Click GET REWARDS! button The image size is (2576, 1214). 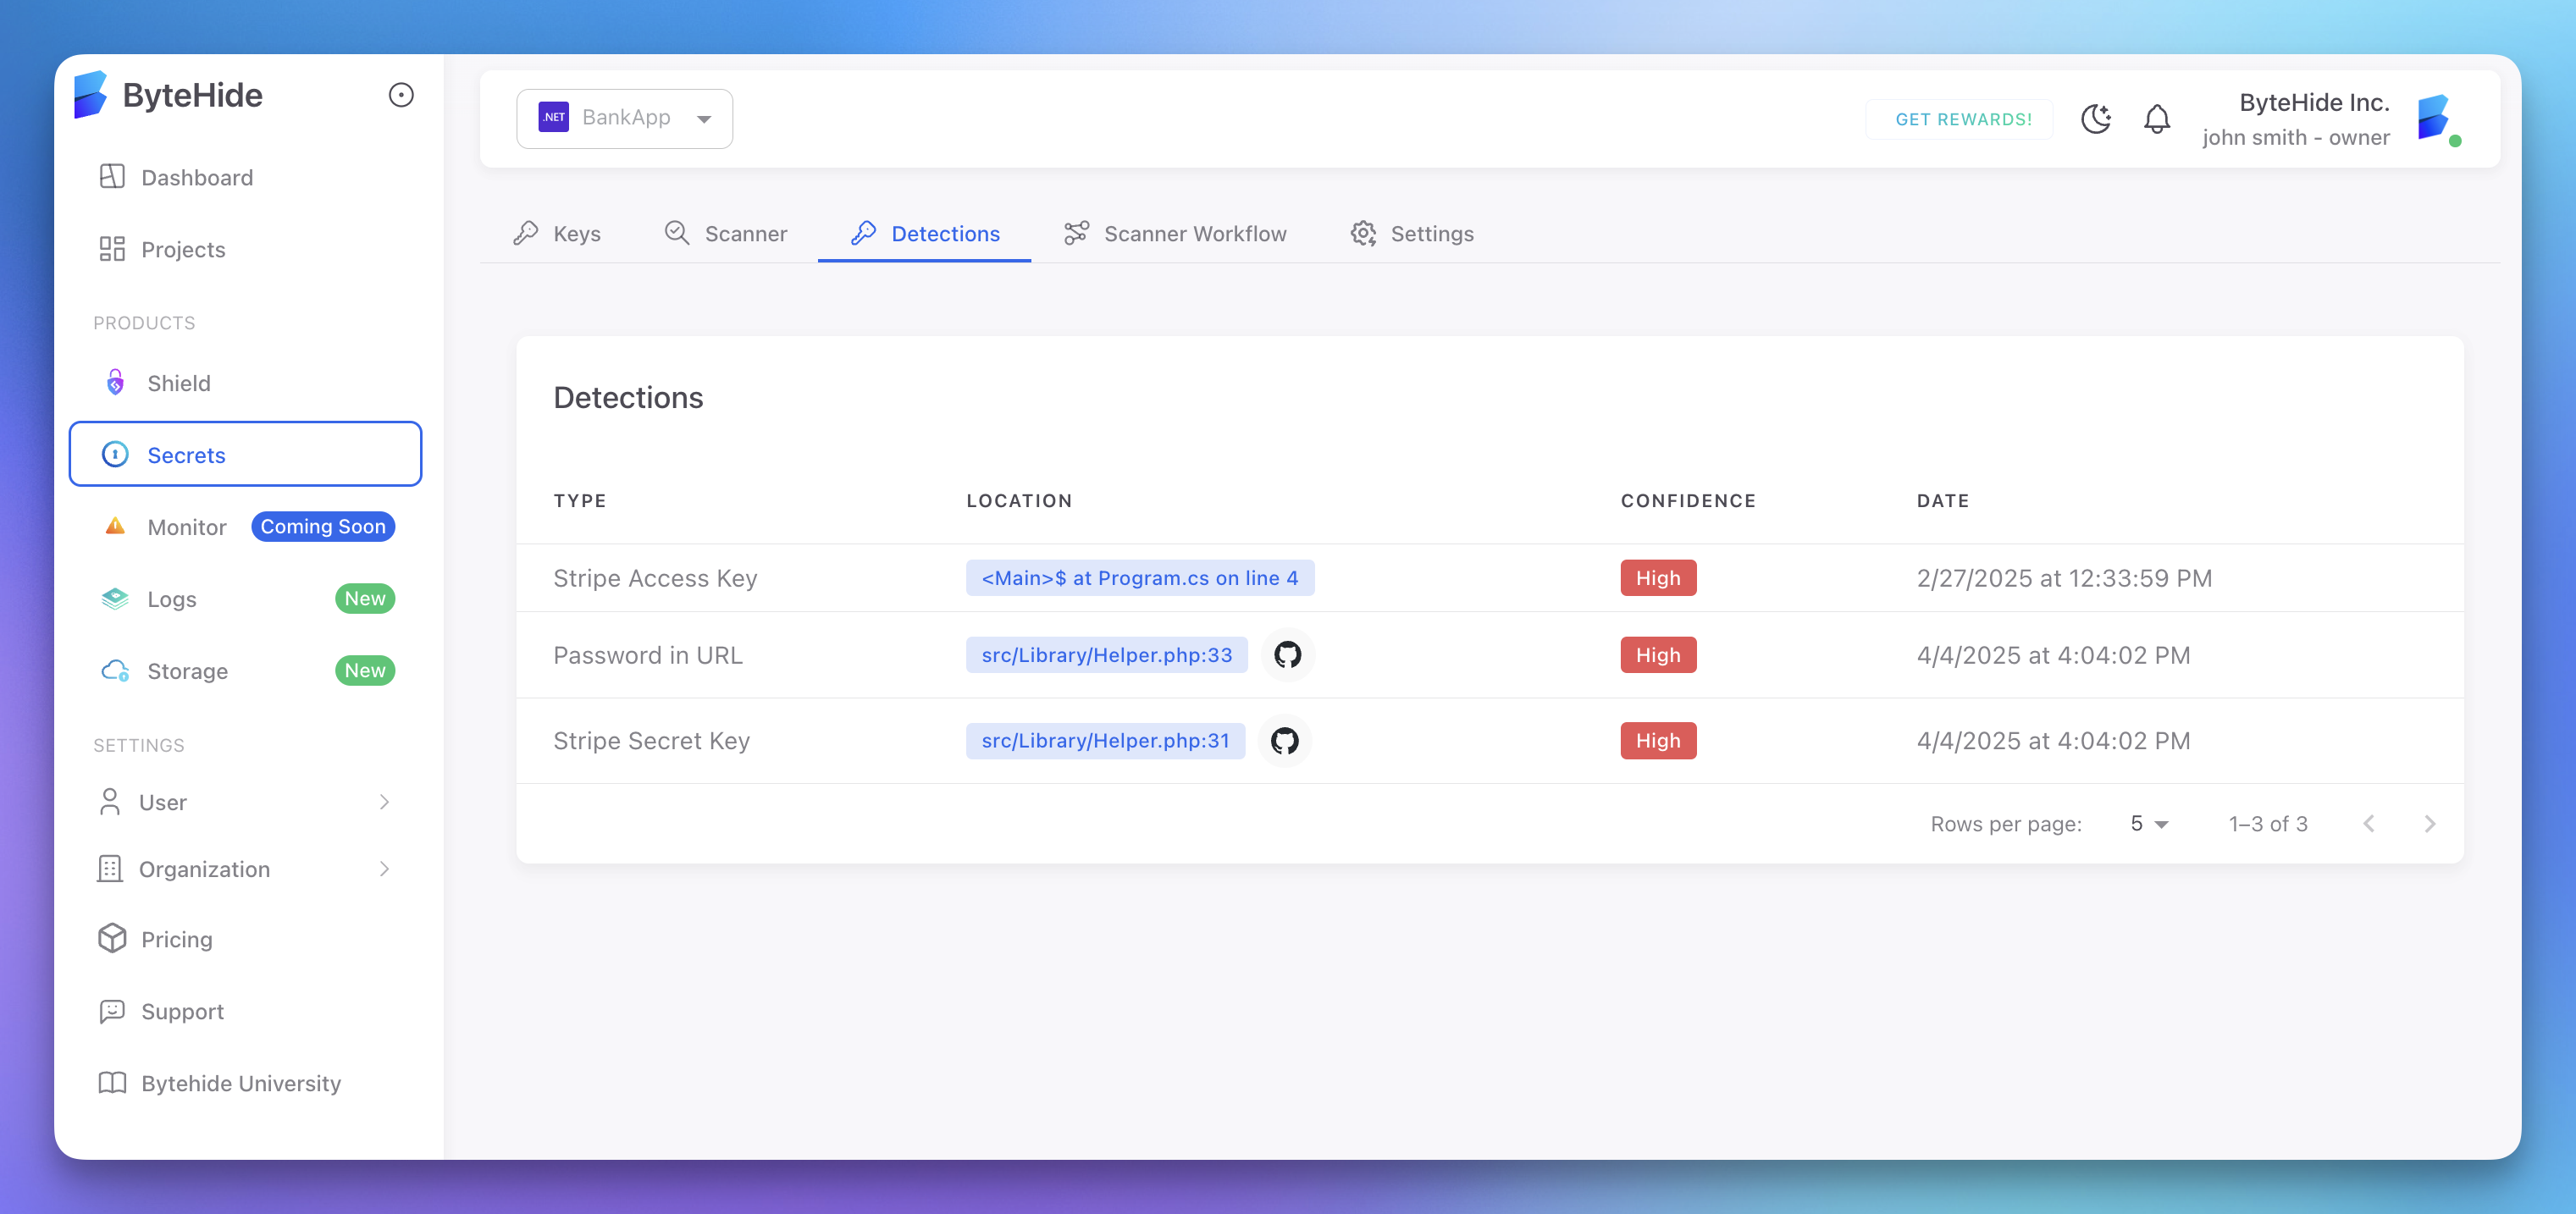click(1962, 119)
